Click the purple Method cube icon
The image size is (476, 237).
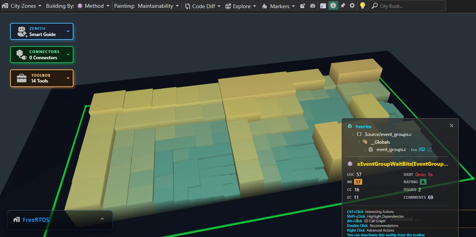click(x=80, y=6)
